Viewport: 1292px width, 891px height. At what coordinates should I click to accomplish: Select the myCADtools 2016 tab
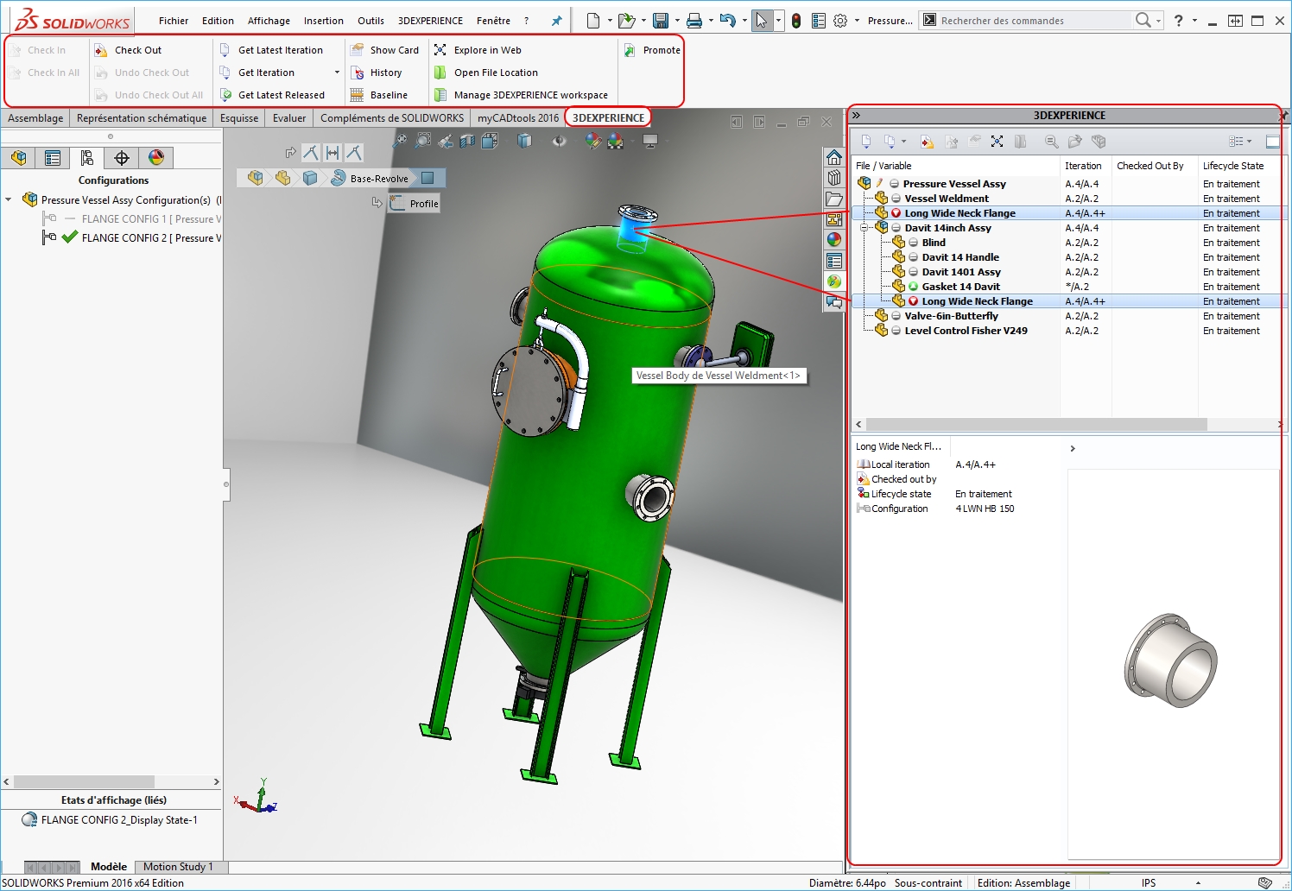518,118
